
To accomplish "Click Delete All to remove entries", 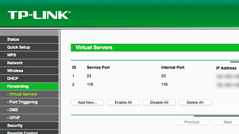I will pyautogui.click(x=195, y=102).
